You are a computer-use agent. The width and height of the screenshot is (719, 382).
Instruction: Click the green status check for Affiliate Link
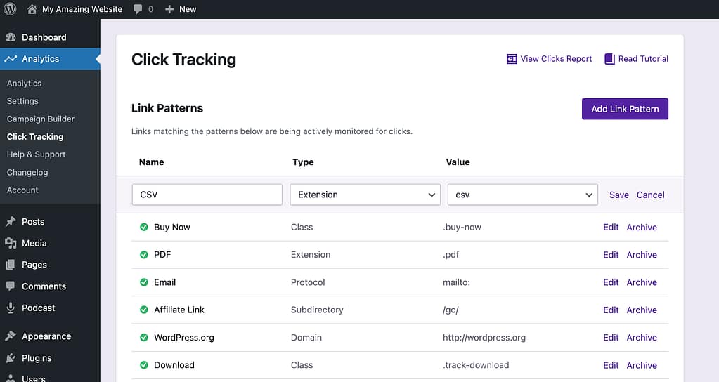(x=144, y=310)
